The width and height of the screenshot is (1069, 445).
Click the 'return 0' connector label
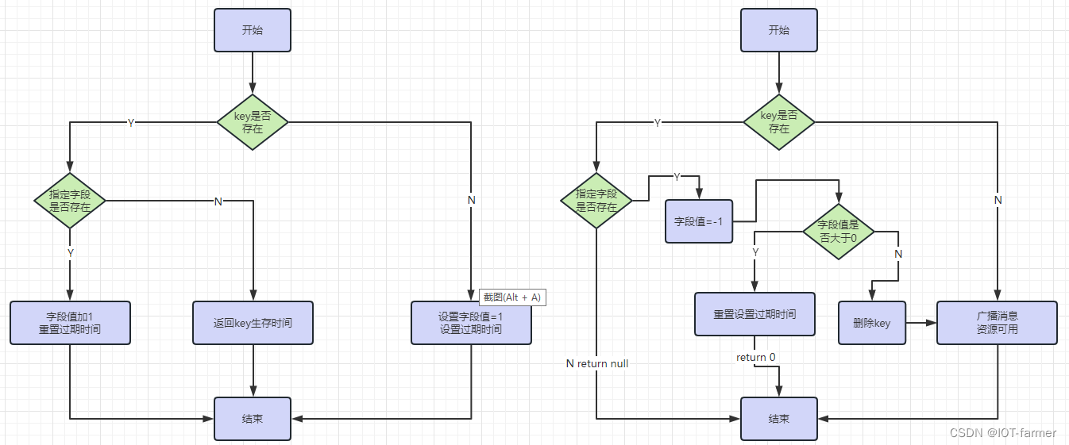755,357
